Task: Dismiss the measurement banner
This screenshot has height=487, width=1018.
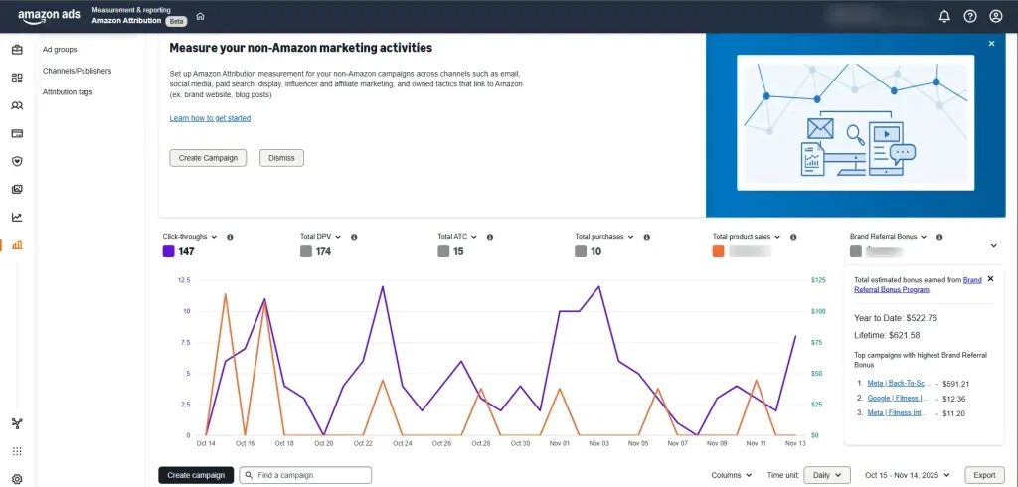Action: [x=281, y=158]
